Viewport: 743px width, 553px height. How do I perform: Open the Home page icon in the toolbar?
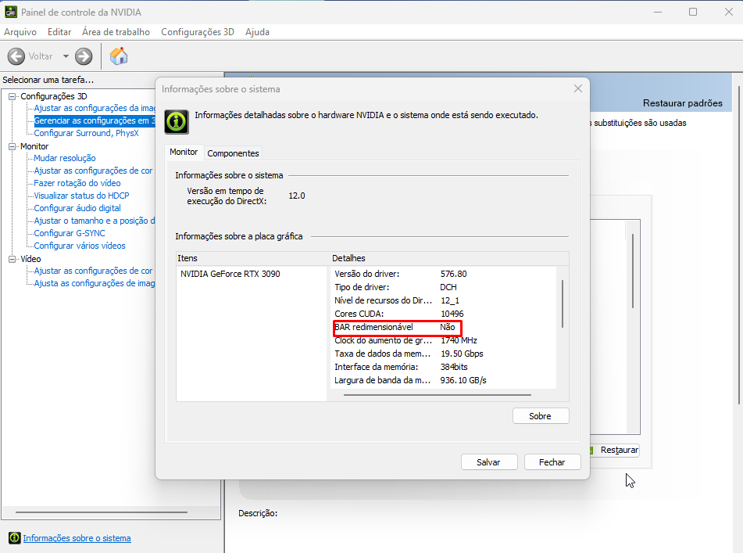click(x=119, y=56)
